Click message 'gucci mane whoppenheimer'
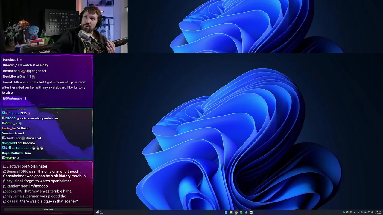Image resolution: width=383 pixels, height=215 pixels. point(37,118)
